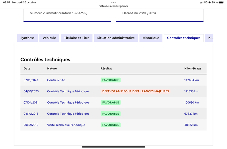Click the Visite Technique Périodique entry
This screenshot has height=149, width=227.
tap(66, 125)
